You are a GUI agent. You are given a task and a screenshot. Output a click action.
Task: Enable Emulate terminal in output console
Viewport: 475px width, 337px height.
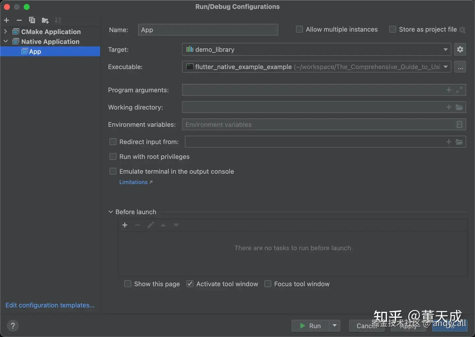tap(113, 171)
